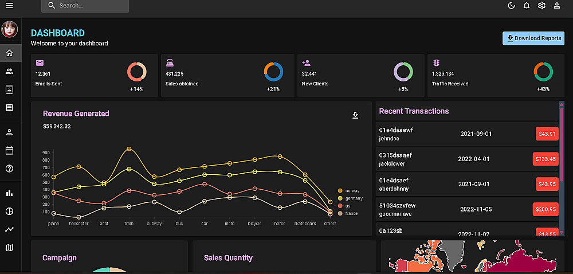Open the bar chart sidebar icon
The image size is (573, 274).
[10, 193]
